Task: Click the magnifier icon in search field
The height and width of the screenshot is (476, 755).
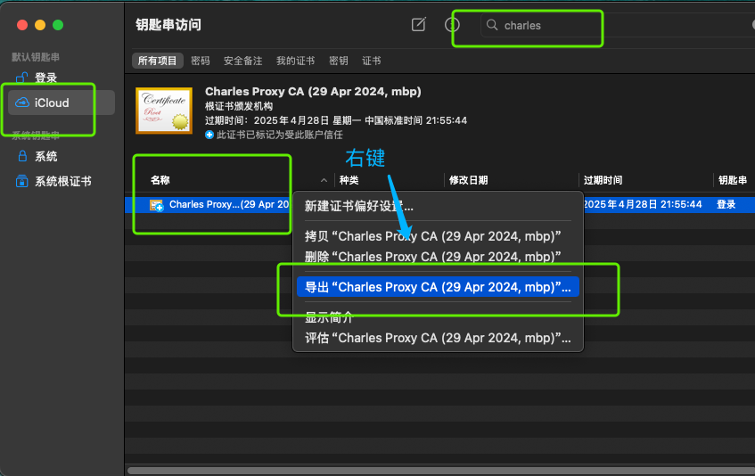Action: pyautogui.click(x=492, y=25)
